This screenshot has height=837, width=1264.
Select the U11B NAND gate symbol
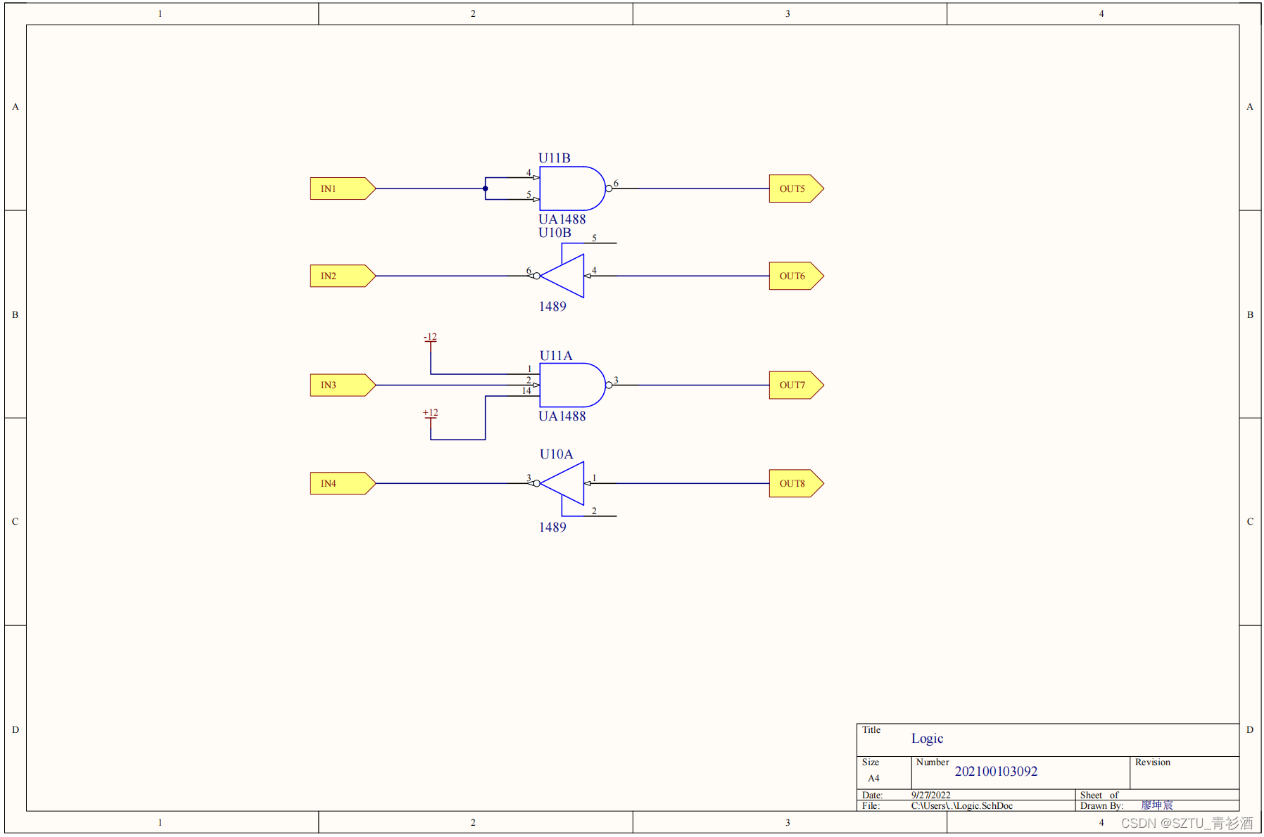point(571,189)
